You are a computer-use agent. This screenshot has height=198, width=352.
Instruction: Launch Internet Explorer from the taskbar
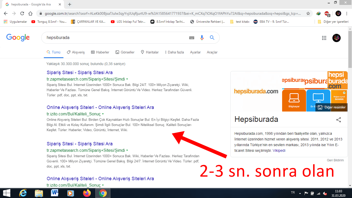click(23, 193)
